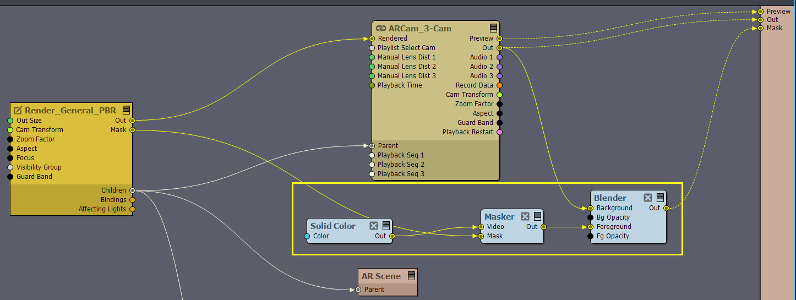Click the Audio 1 output pin

pyautogui.click(x=499, y=57)
